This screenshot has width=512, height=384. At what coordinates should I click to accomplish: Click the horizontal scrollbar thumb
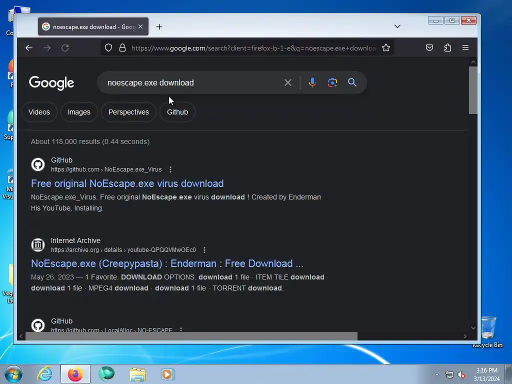coord(191,336)
